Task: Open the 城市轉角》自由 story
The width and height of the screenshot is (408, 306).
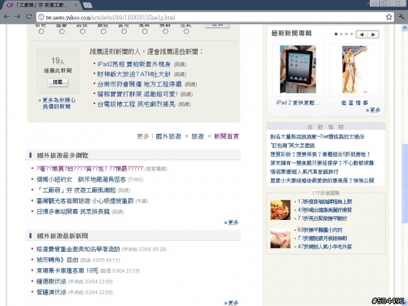Action: 57,259
